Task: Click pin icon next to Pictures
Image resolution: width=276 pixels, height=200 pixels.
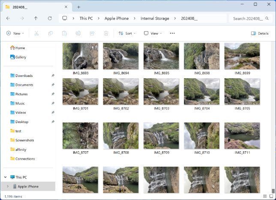Action: 53,94
